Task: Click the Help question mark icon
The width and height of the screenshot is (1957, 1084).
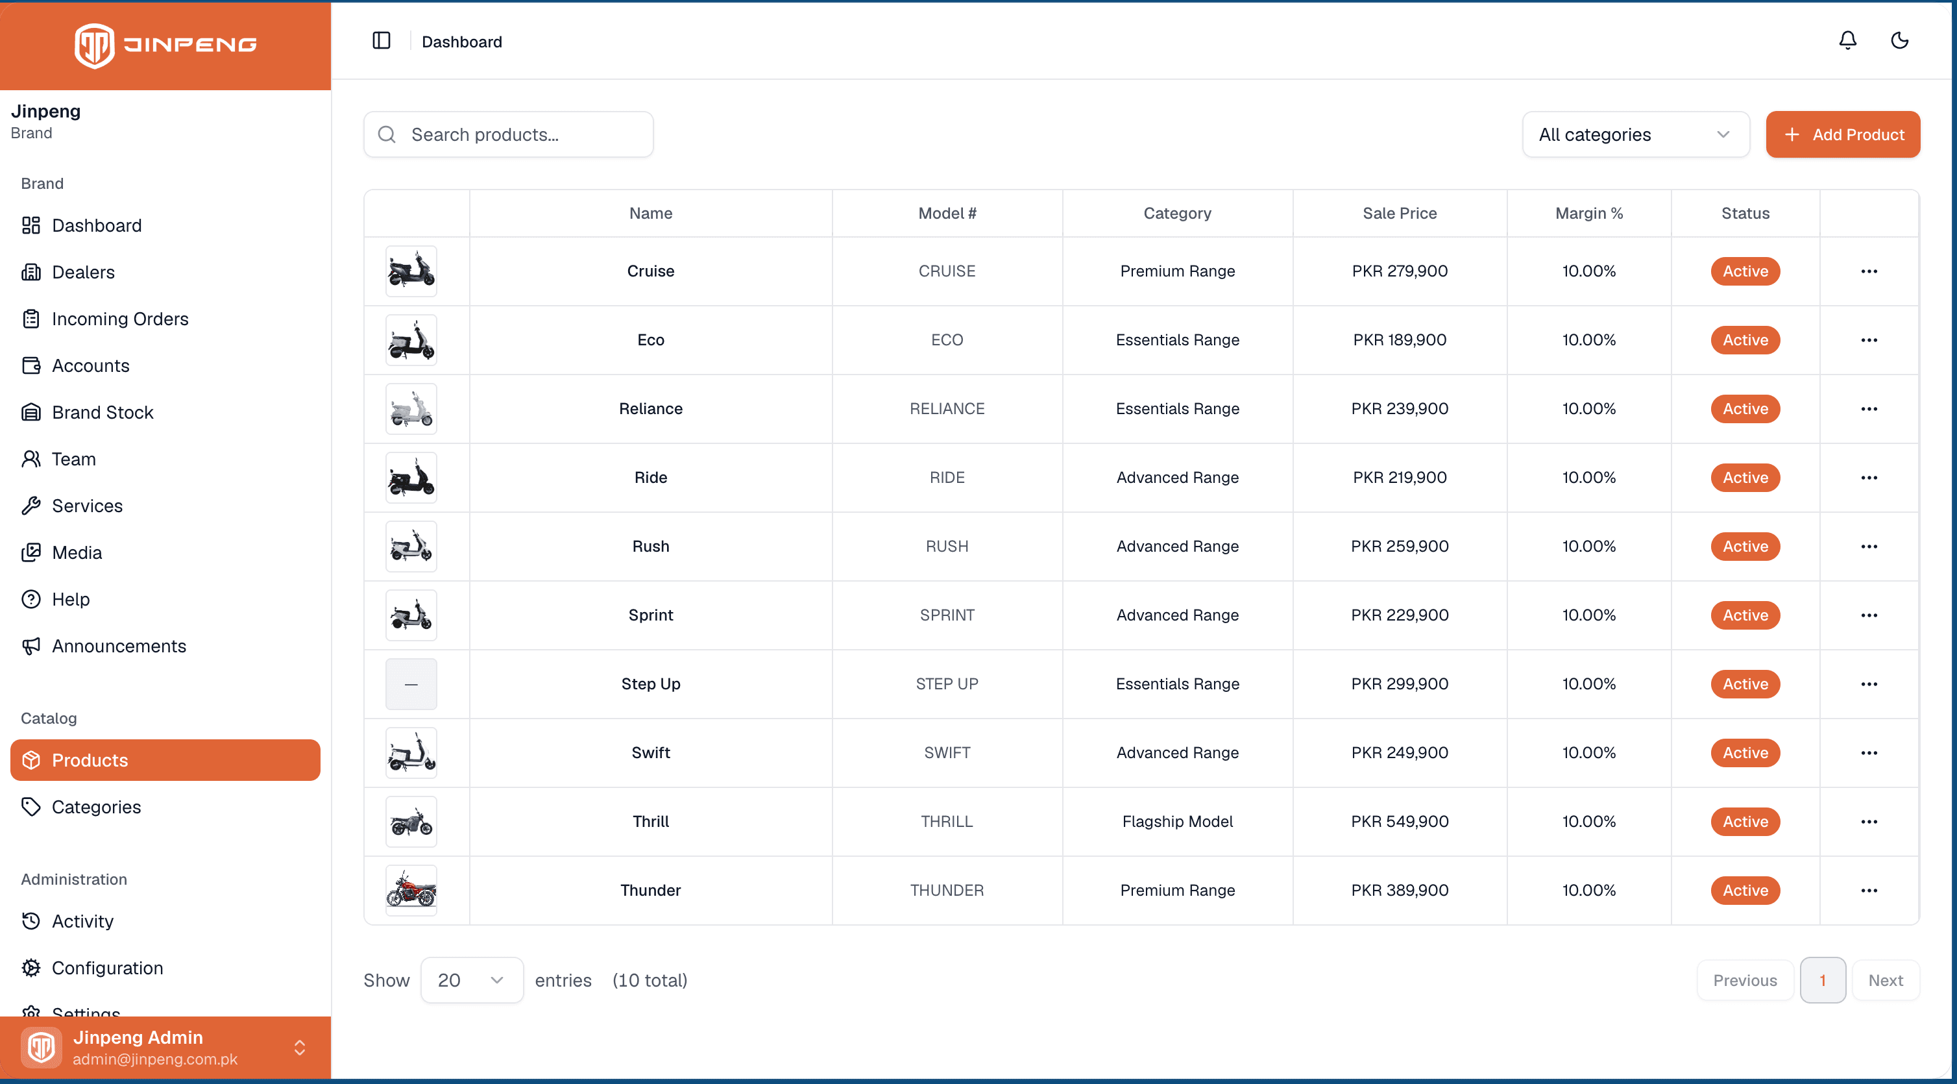Action: point(31,600)
